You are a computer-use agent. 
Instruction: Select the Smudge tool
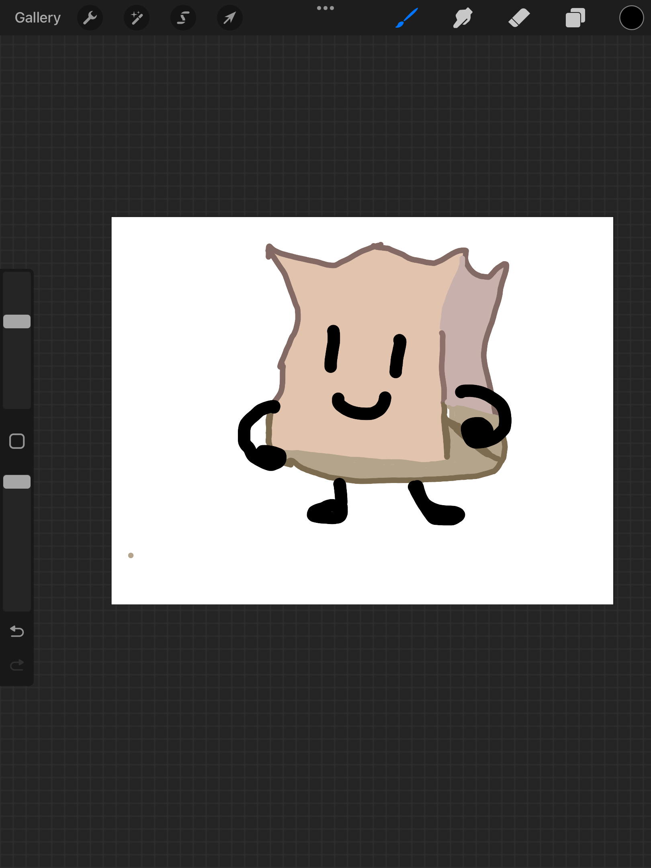click(x=463, y=18)
